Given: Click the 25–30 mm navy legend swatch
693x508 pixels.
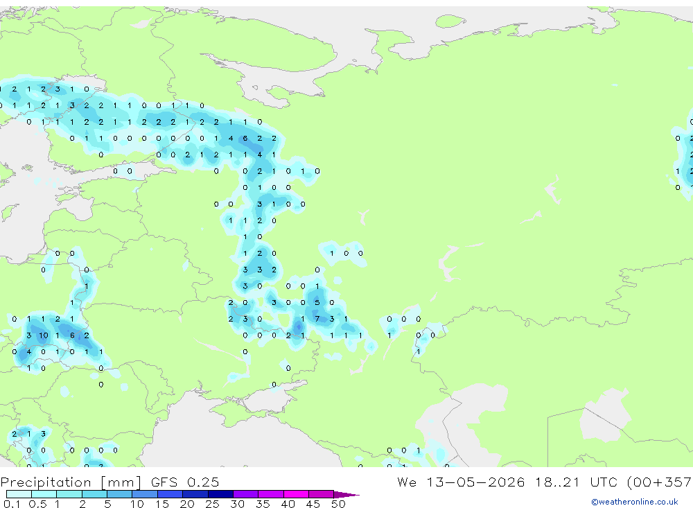Looking at the screenshot, I should click(x=220, y=494).
